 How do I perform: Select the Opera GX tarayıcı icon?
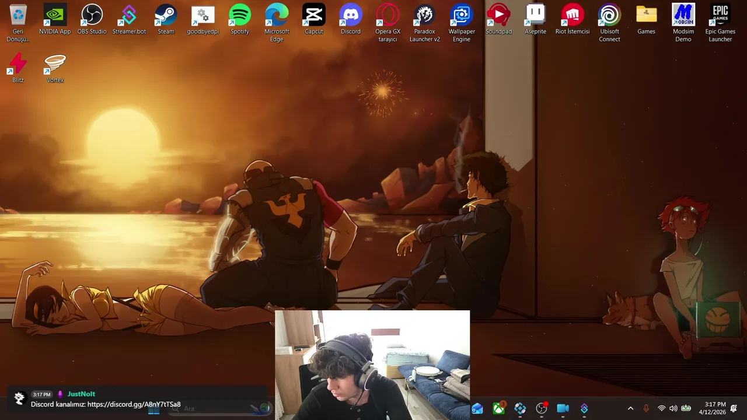click(388, 23)
